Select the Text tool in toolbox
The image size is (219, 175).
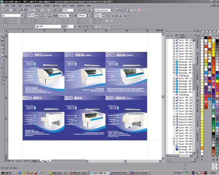pos(2,63)
